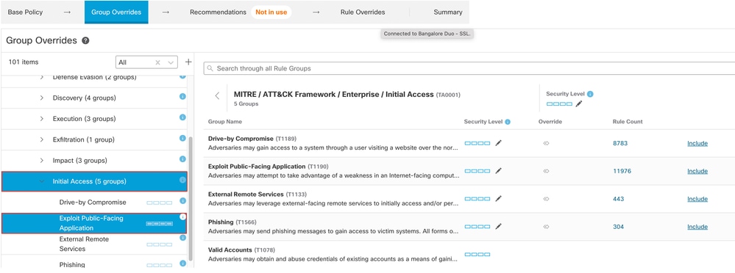Expand Discovery (4 groups)
The width and height of the screenshot is (735, 273).
tap(42, 98)
